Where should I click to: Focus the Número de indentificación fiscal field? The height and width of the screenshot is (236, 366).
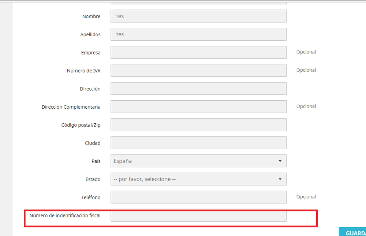tap(198, 216)
